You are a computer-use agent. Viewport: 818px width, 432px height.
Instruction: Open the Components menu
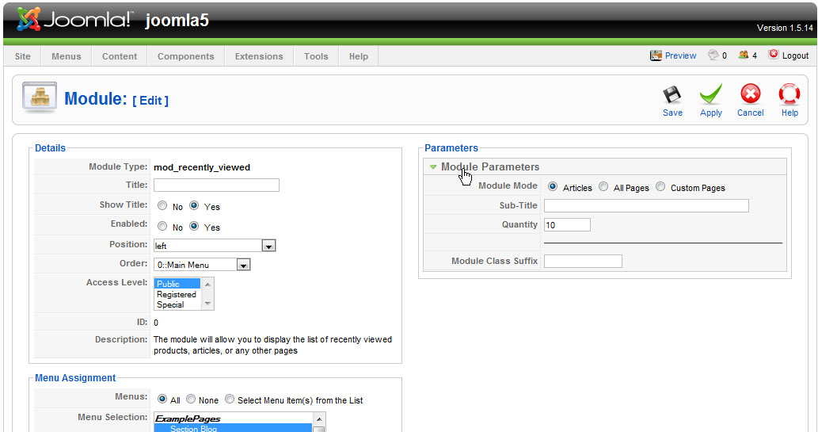point(186,56)
